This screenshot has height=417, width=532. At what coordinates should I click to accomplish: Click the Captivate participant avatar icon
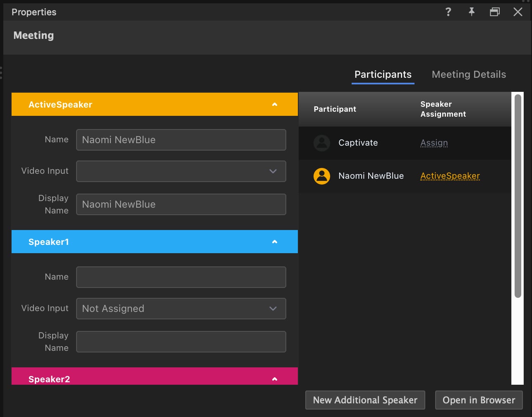coord(321,143)
